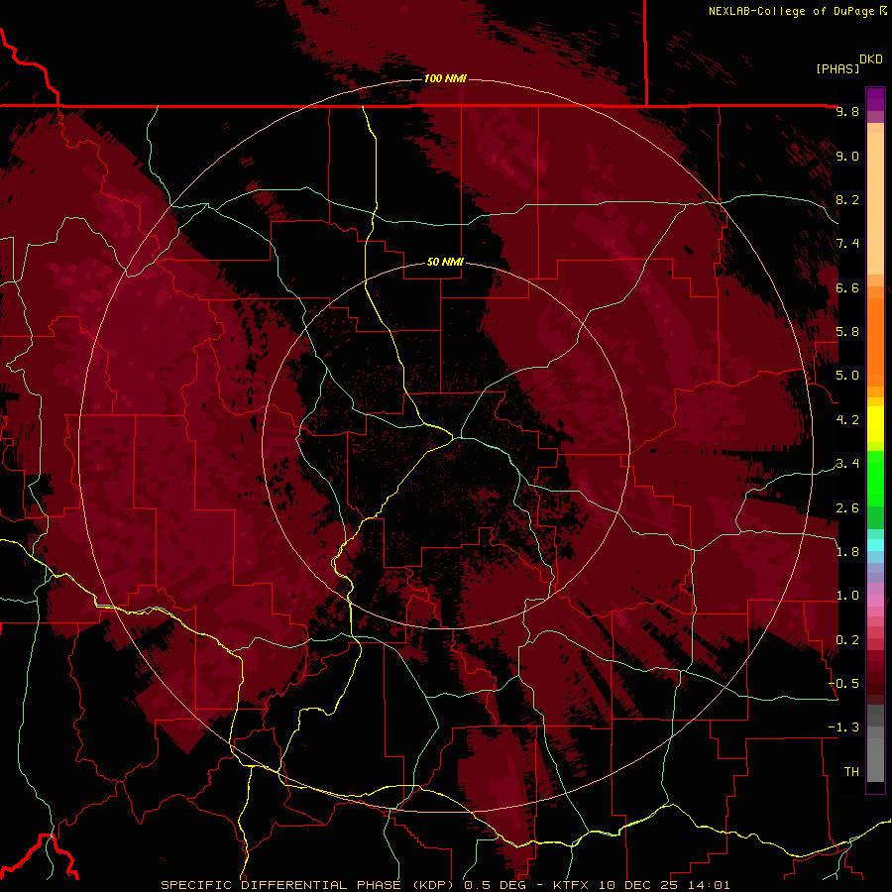Click the '100 NMI' range ring label
The image size is (892, 892).
445,78
